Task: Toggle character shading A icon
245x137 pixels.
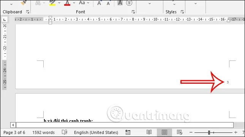Action: (x=120, y=3)
